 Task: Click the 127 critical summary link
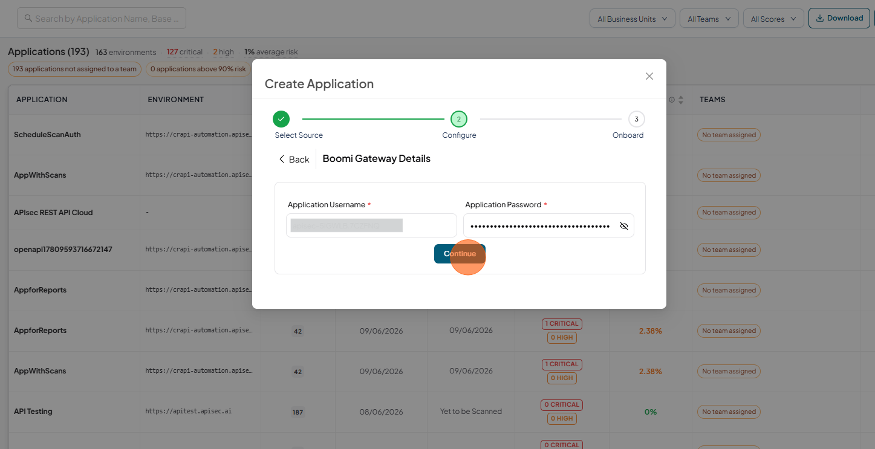pyautogui.click(x=184, y=52)
